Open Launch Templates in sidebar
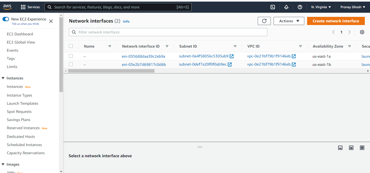The image size is (370, 173). point(22,103)
